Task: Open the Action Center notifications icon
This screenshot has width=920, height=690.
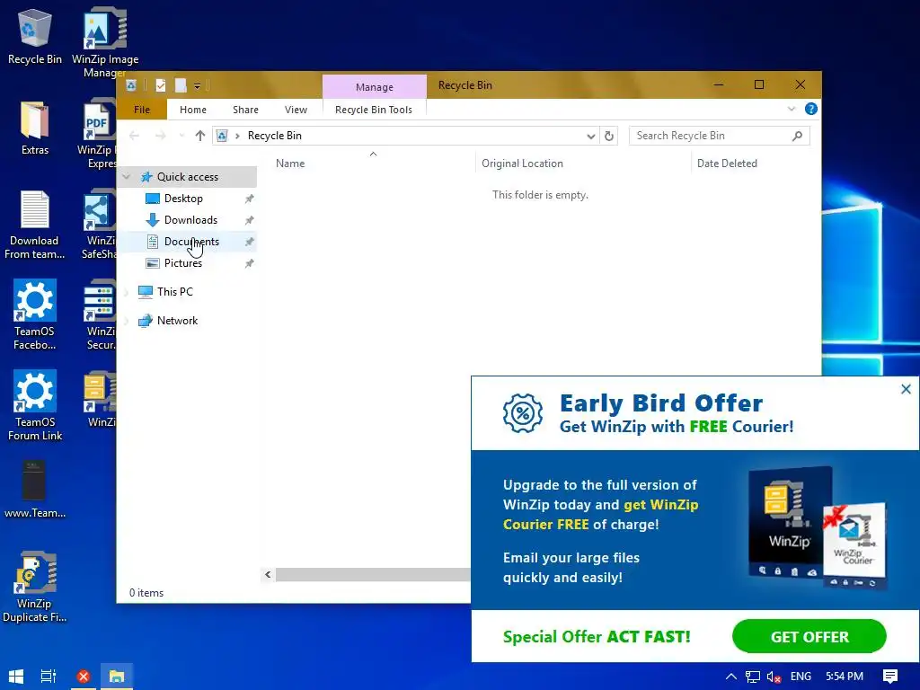Action: [x=890, y=677]
